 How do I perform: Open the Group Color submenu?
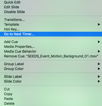[51, 69]
